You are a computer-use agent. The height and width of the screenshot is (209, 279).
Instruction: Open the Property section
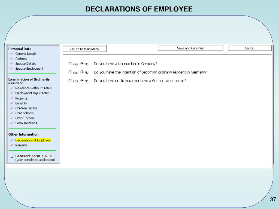[x=21, y=98]
